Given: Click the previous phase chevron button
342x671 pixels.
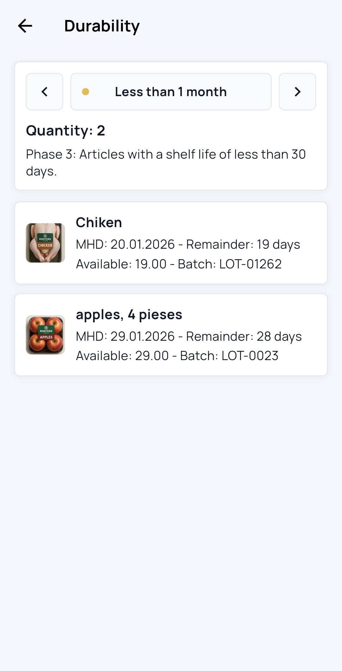Looking at the screenshot, I should [44, 92].
